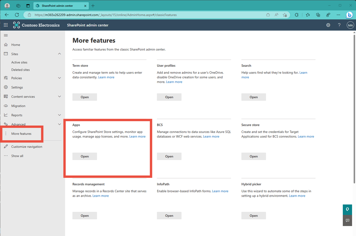This screenshot has height=236, width=356.
Task: Click Learn more for Records management
Action: coord(100,196)
